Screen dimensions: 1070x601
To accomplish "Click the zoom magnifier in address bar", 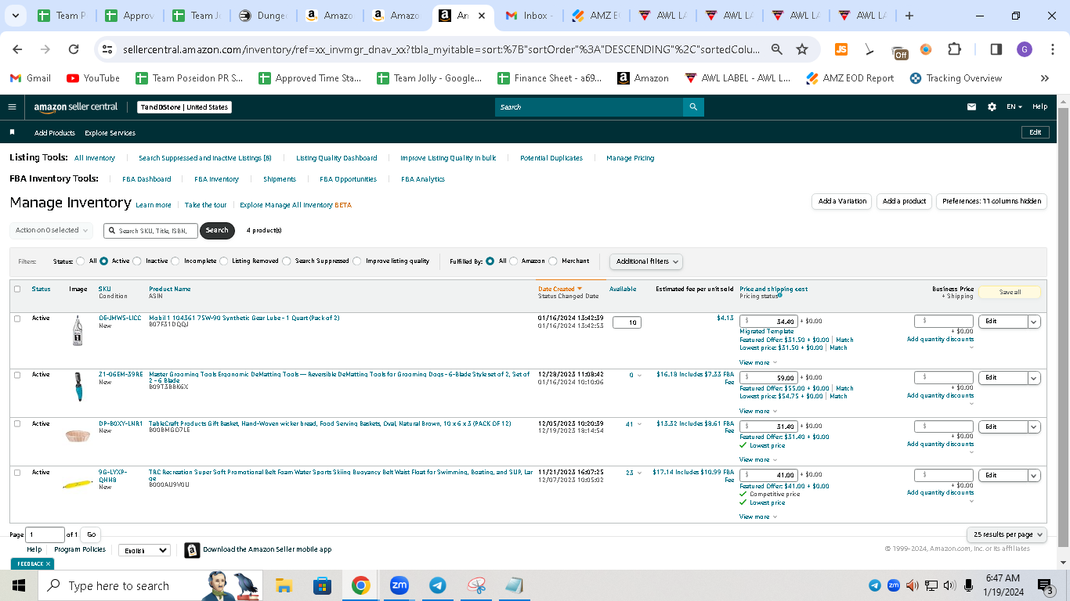I will 777,49.
